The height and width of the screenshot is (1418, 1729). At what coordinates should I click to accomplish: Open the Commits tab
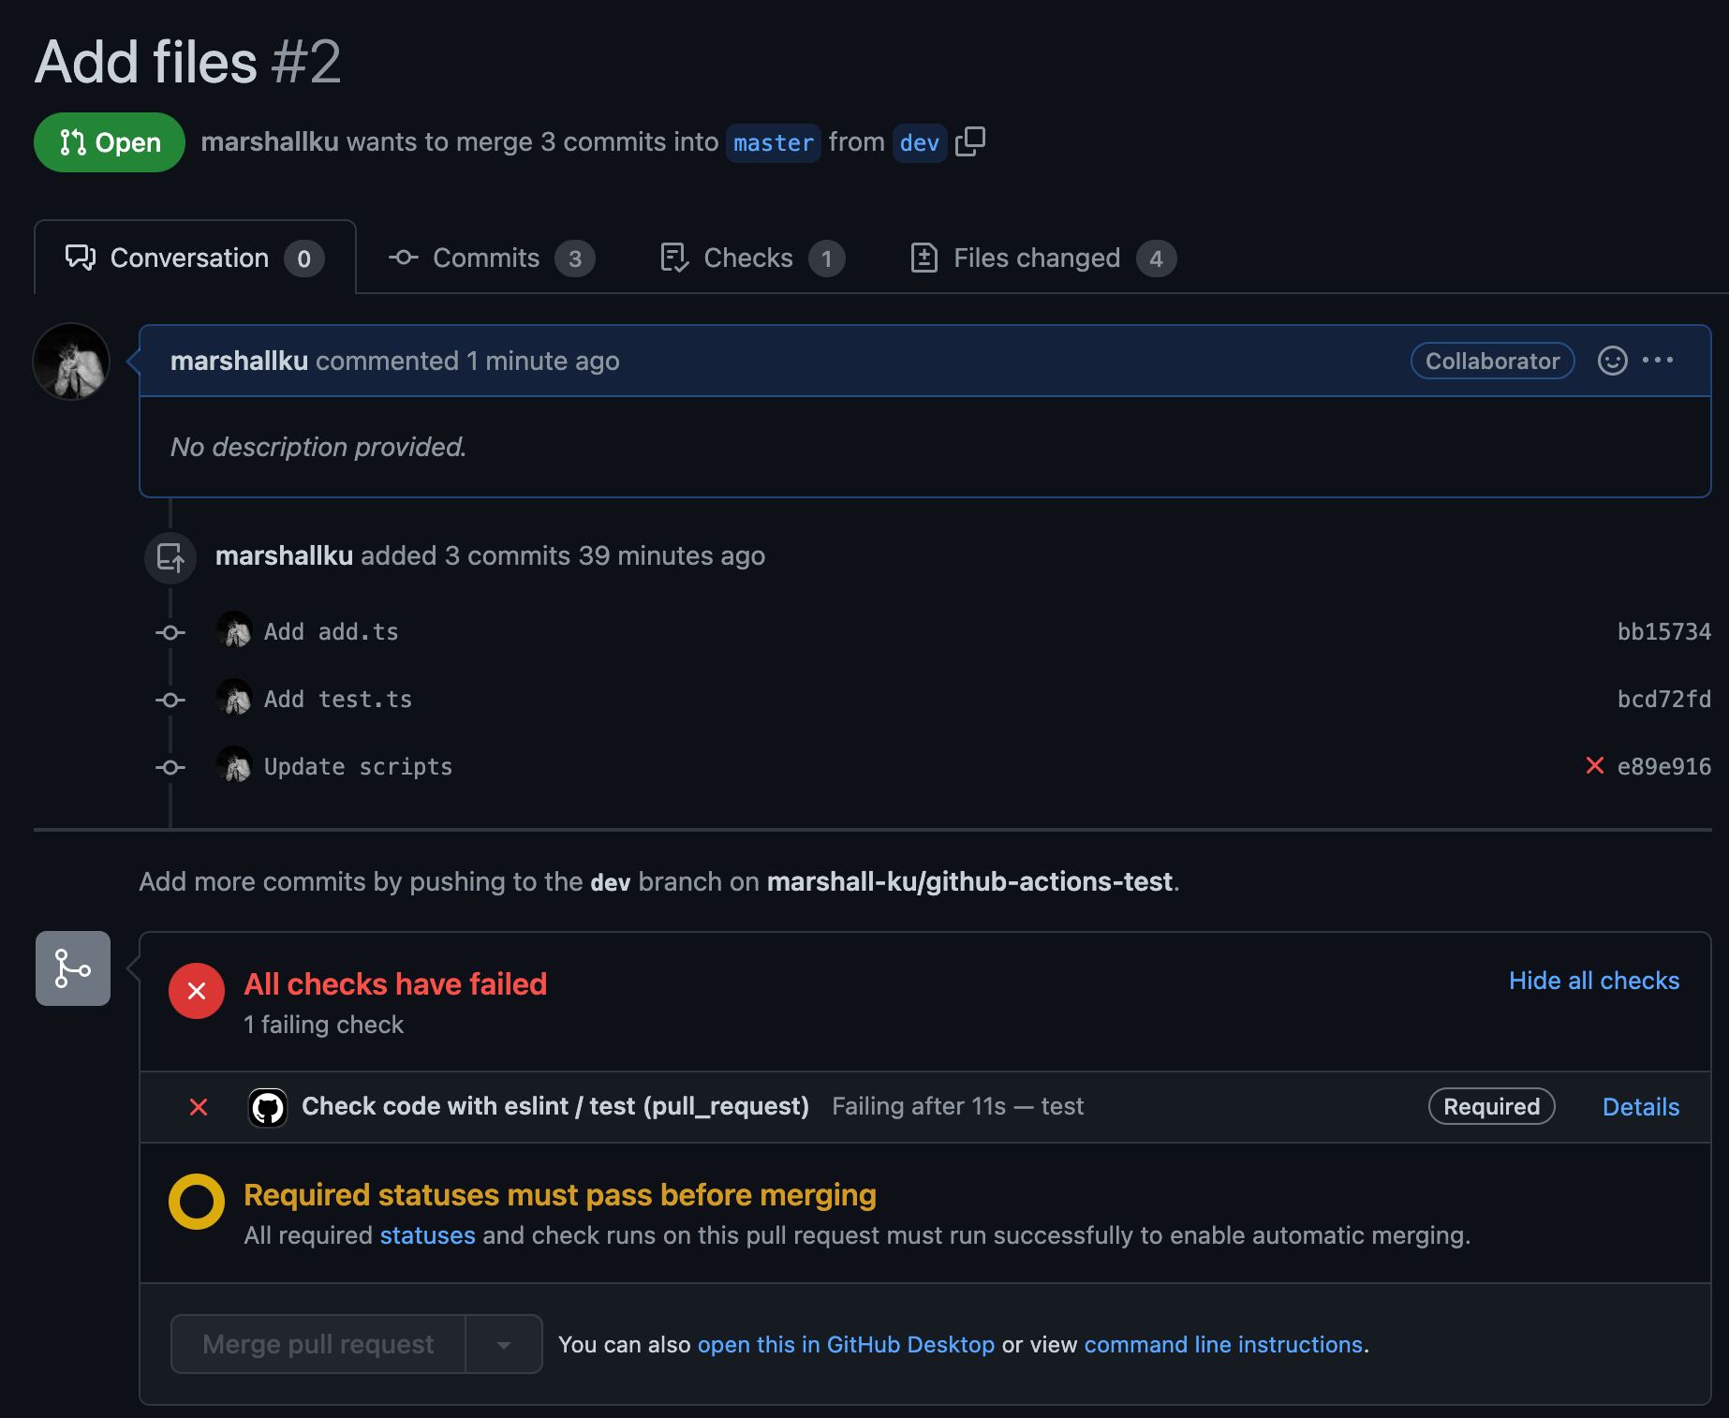click(485, 258)
